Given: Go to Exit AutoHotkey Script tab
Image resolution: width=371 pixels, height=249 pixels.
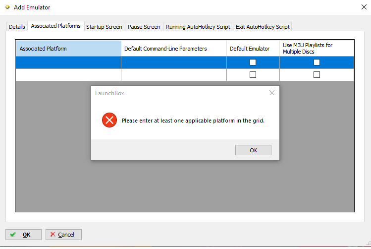Looking at the screenshot, I should (x=263, y=27).
